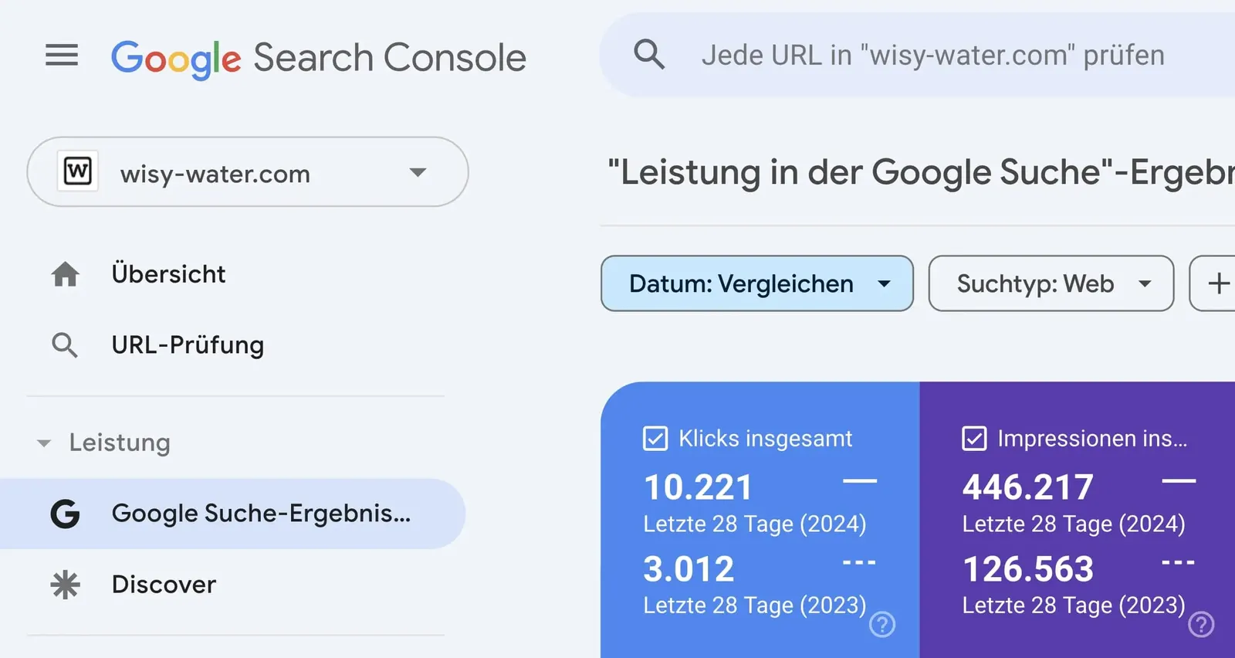Toggle the Impressionen insgesamt checkbox
Screen dimensions: 1235x658
point(974,439)
